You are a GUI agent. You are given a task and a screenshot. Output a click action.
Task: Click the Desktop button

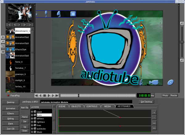pyautogui.click(x=10, y=102)
